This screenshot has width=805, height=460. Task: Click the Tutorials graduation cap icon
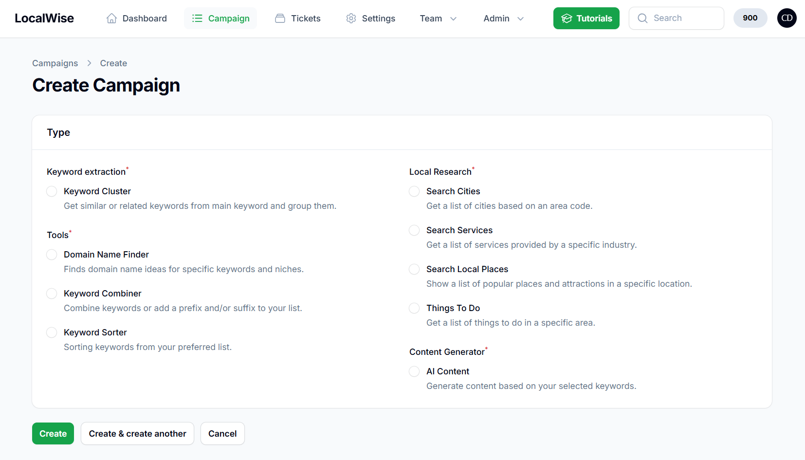tap(567, 18)
